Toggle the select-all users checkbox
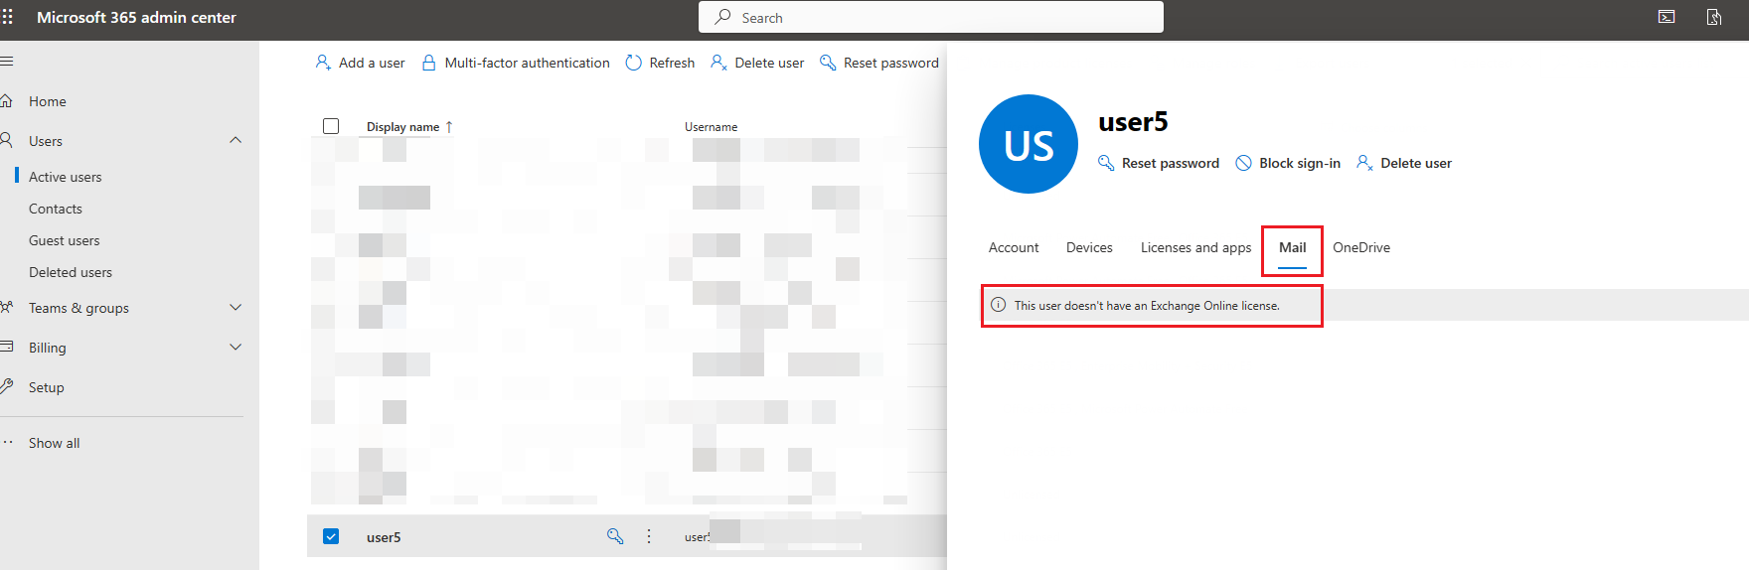 tap(331, 126)
